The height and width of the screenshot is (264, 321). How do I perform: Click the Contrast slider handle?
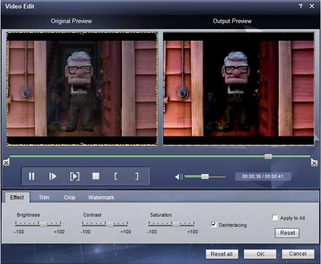point(110,224)
